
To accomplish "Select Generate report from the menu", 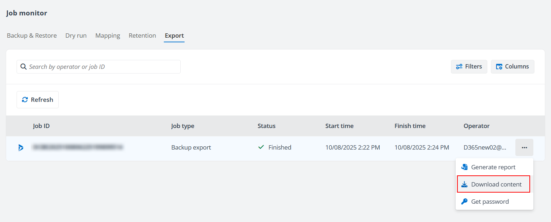I will (494, 167).
